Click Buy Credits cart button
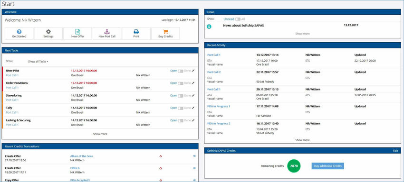 165,34
